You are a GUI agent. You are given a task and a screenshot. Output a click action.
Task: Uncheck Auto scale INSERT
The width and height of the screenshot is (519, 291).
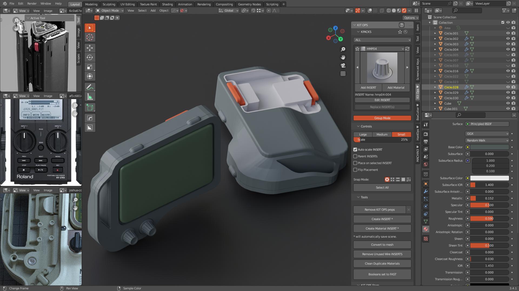click(x=355, y=150)
